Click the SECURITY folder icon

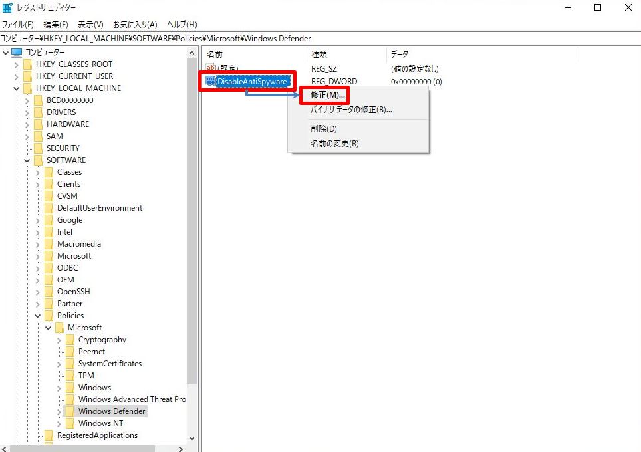pos(39,148)
